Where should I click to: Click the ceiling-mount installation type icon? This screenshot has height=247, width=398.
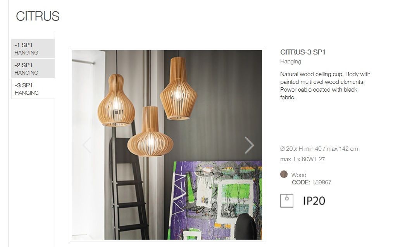point(286,201)
